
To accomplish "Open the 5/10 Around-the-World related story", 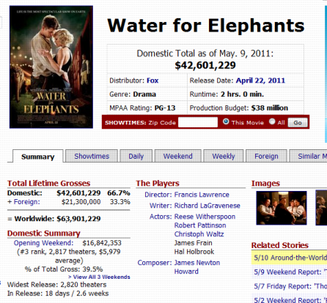I will pos(290,258).
